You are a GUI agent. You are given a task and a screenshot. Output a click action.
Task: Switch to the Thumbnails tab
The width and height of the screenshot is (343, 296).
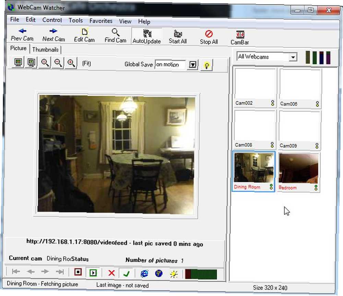coord(46,50)
